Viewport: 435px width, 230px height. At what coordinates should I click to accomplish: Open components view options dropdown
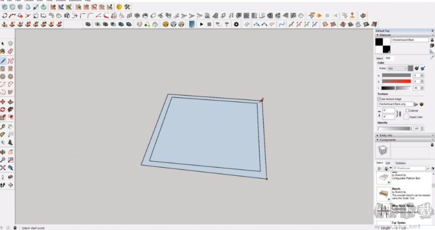point(380,169)
